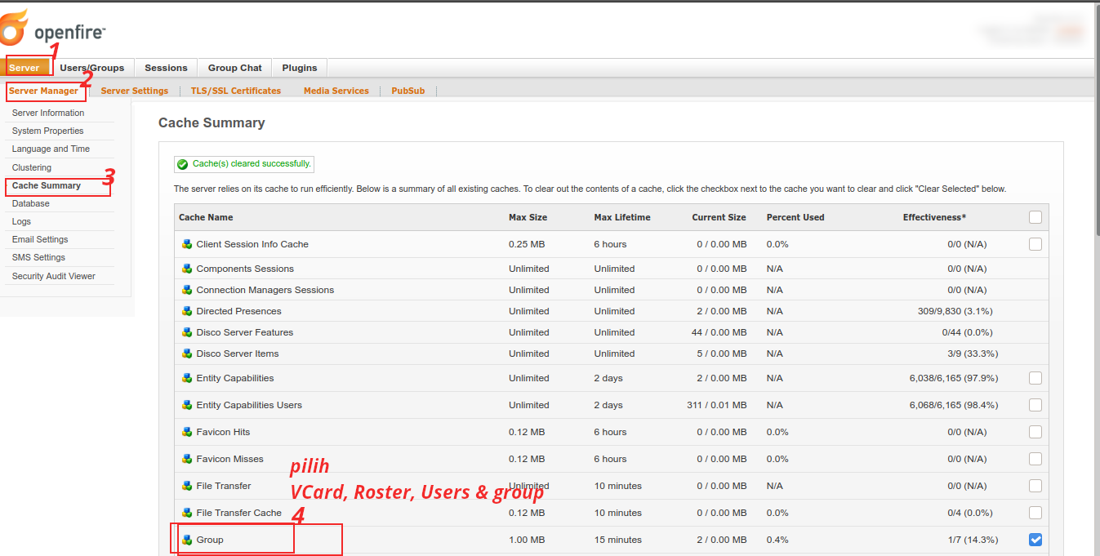Image resolution: width=1100 pixels, height=556 pixels.
Task: Toggle the select-all checkbox in table header
Action: coord(1035,217)
